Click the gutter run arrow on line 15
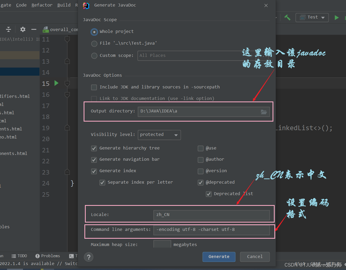The height and width of the screenshot is (270, 346). pyautogui.click(x=56, y=83)
